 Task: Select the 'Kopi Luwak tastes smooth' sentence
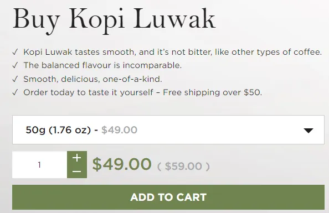click(x=172, y=52)
